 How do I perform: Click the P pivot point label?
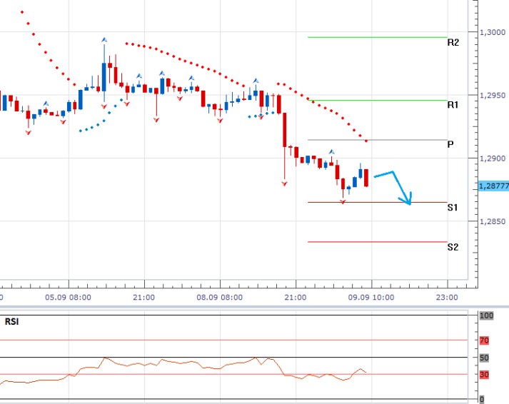coord(450,144)
